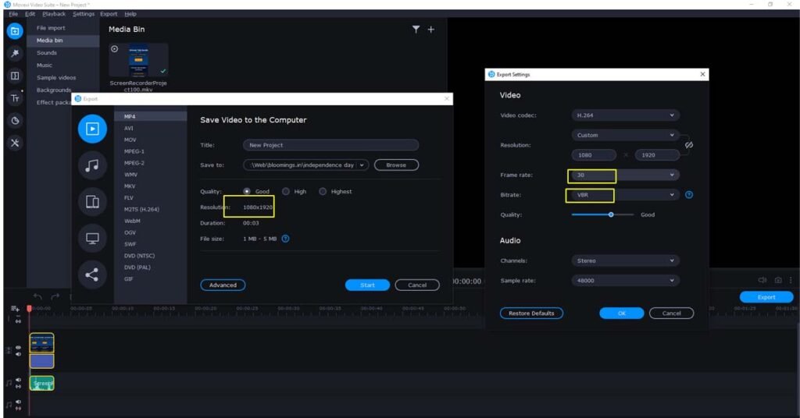Click the Advanced button

point(223,285)
